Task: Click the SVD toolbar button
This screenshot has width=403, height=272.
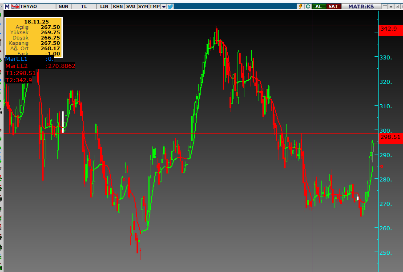Action: click(131, 6)
